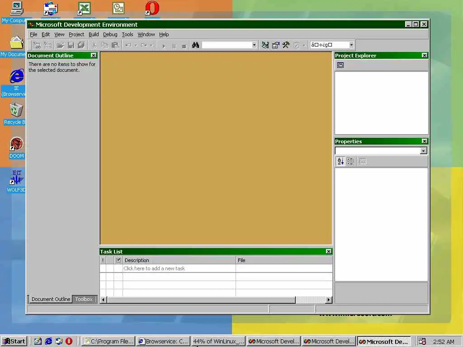Click the icon button in Project Explorer panel
463x347 pixels.
(x=340, y=65)
